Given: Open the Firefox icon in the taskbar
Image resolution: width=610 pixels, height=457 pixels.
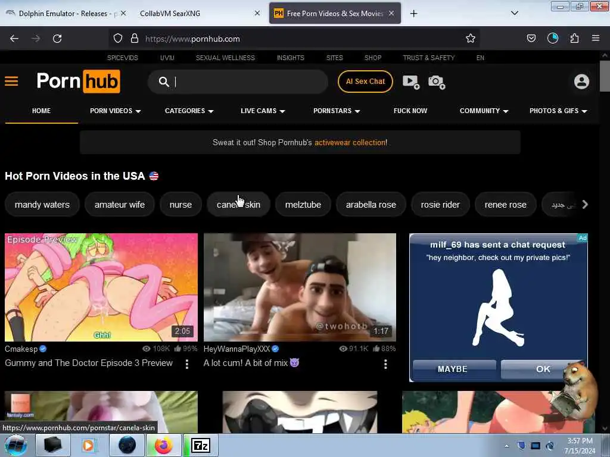Looking at the screenshot, I should 164,445.
